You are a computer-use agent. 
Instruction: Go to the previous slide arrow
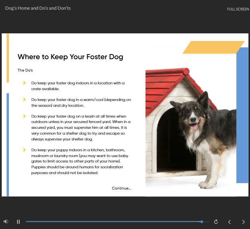229,222
